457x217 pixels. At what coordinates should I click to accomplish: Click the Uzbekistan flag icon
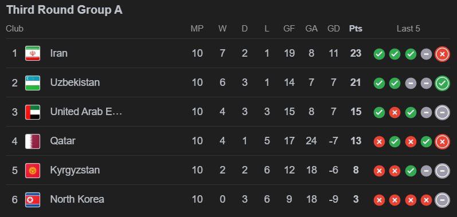pos(33,82)
